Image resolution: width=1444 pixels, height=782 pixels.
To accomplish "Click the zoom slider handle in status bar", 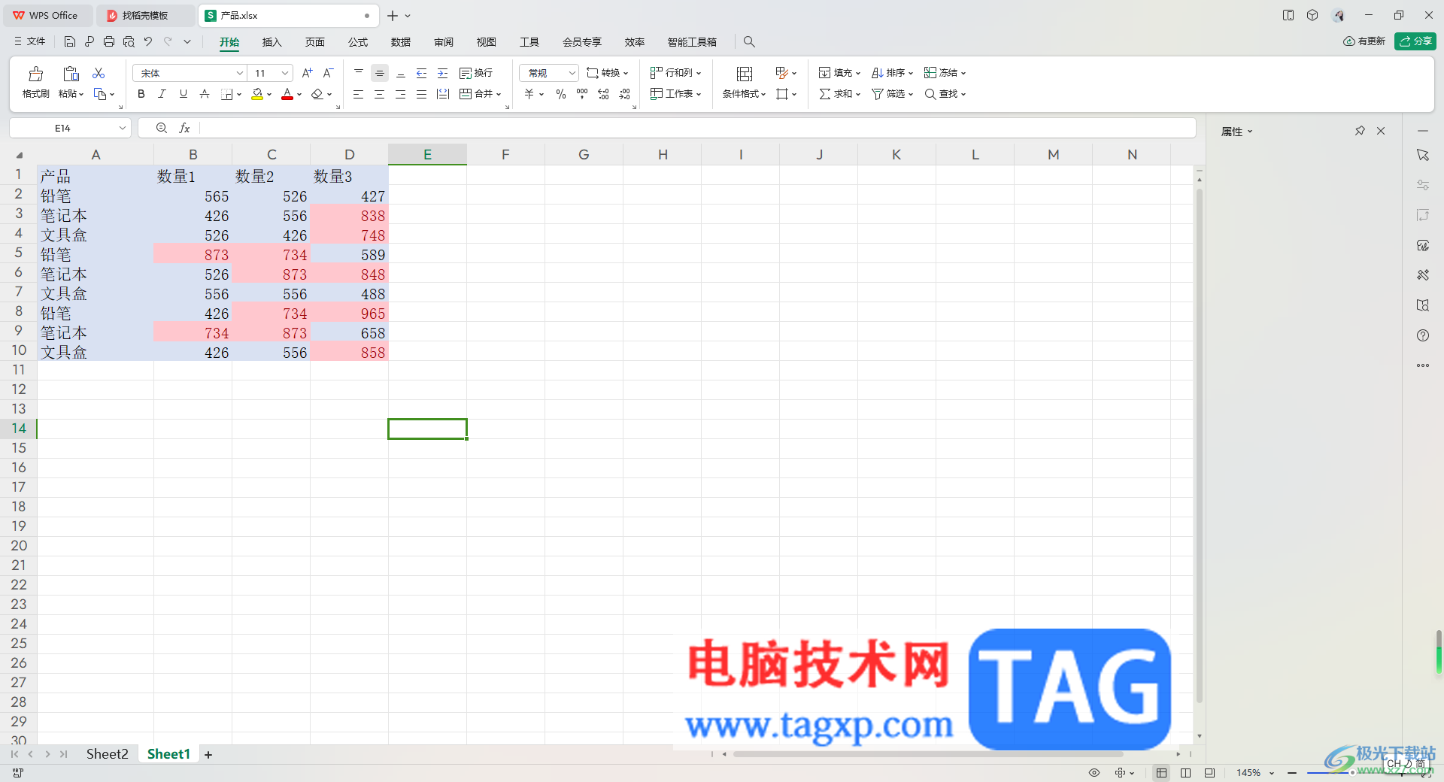I will point(1351,773).
